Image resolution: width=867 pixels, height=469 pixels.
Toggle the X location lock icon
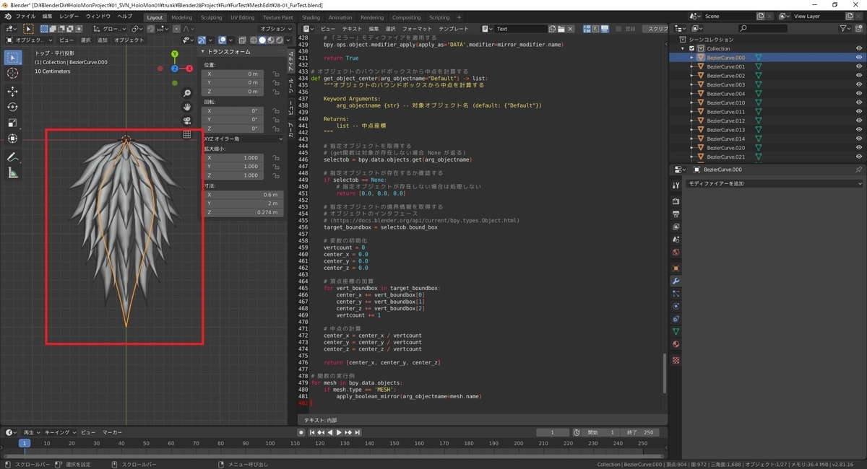(276, 74)
